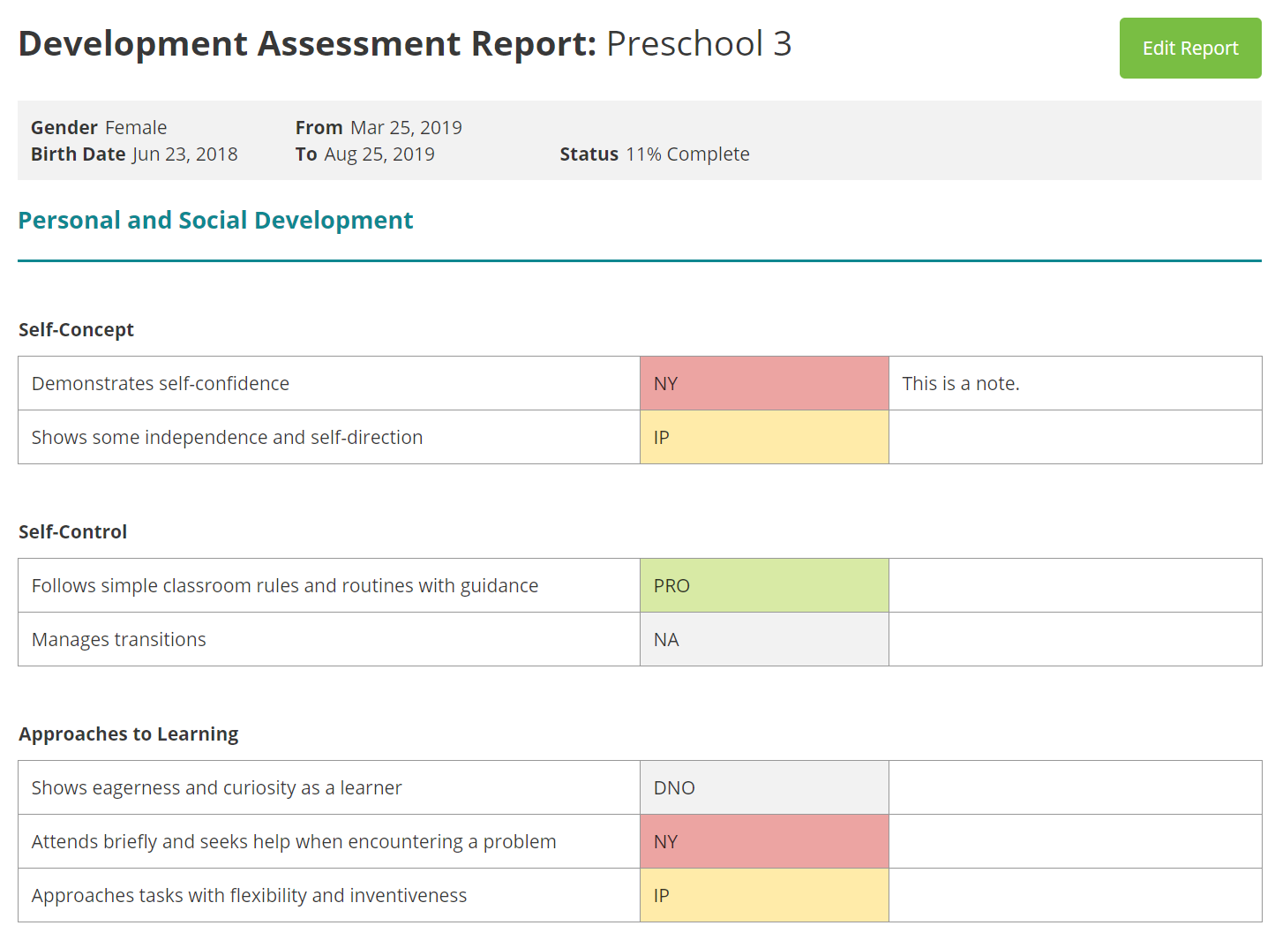The image size is (1275, 933).
Task: Click the Gender value Female
Action: (136, 127)
